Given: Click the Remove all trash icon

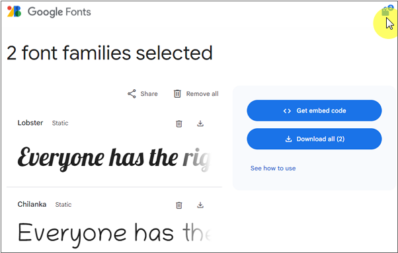Looking at the screenshot, I should [x=177, y=94].
